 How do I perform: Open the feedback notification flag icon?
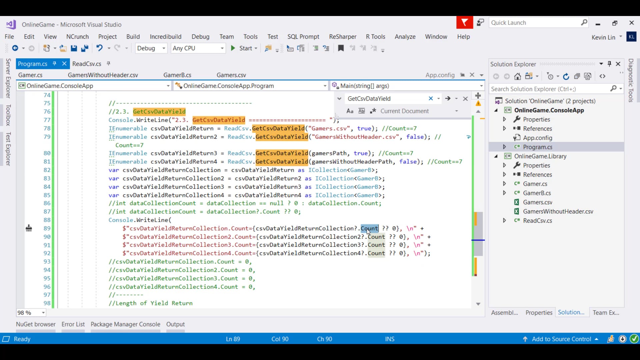coord(464,23)
